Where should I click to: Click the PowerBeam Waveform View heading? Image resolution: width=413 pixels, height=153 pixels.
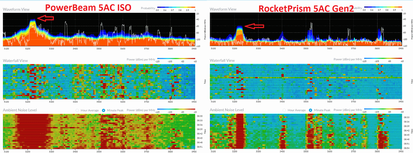(16, 9)
